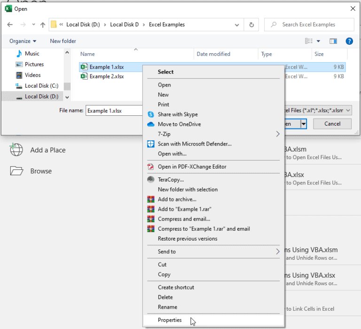Click the Search Excel Examples field
361x329 pixels.
click(309, 24)
